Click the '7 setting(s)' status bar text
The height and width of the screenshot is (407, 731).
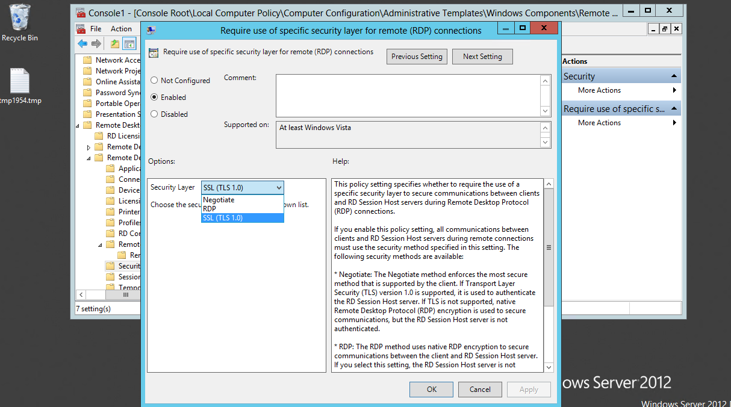tap(93, 309)
